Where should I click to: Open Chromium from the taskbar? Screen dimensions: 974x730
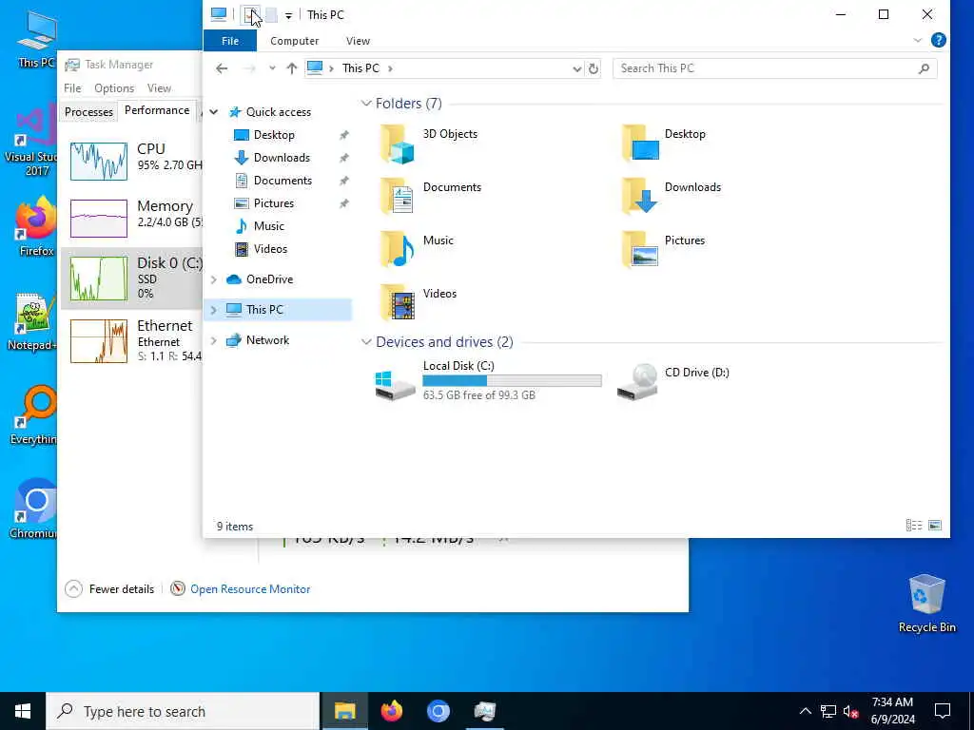click(438, 711)
